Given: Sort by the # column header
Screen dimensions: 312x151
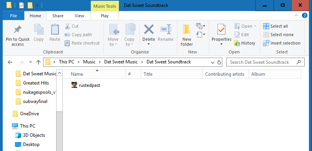Looking at the screenshot, I should (133, 74).
